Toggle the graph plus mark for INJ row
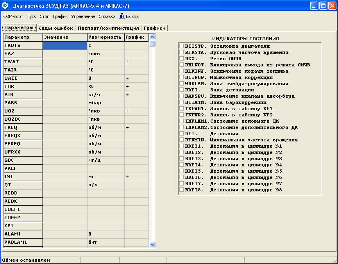The height and width of the screenshot is (264, 338). click(x=127, y=177)
